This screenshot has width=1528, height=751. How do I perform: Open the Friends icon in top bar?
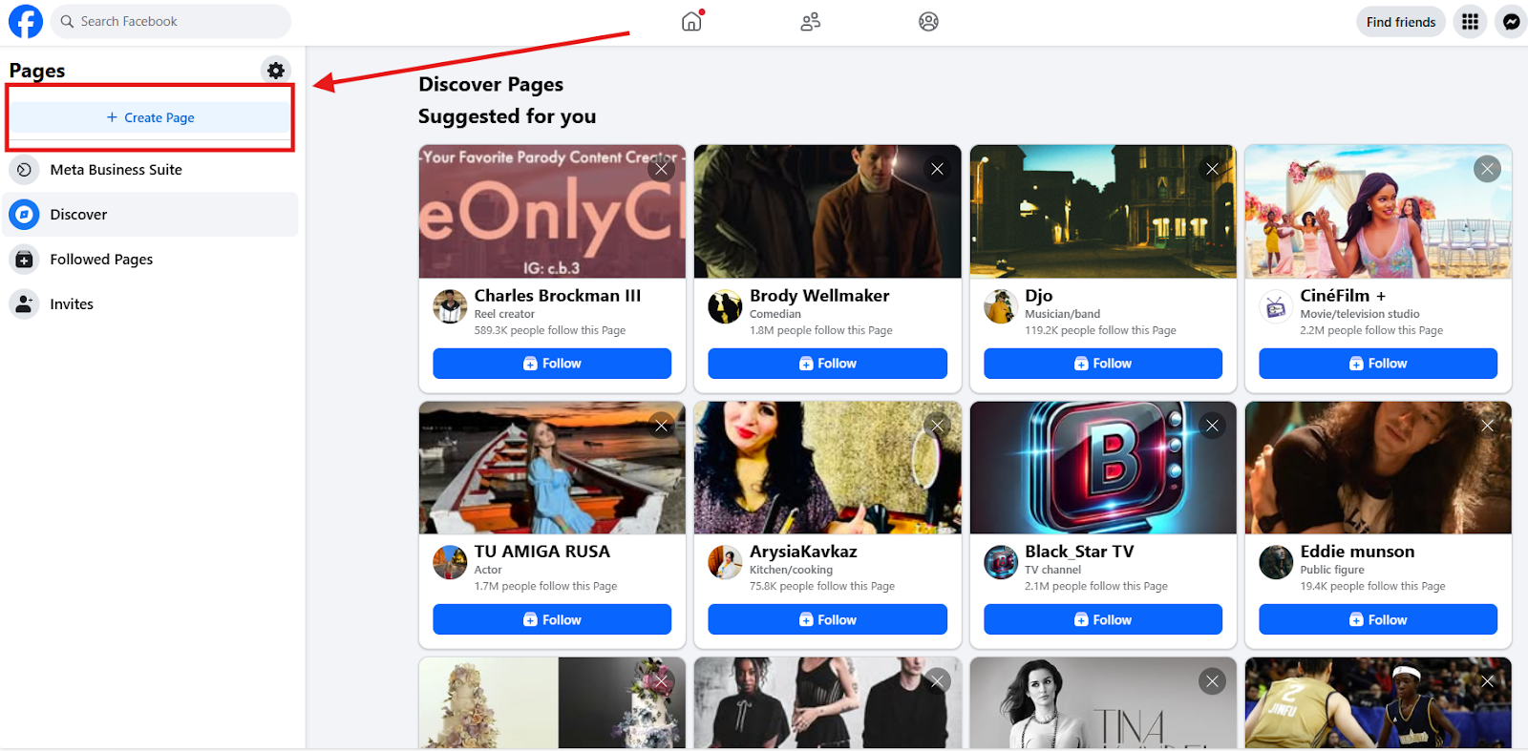point(810,21)
